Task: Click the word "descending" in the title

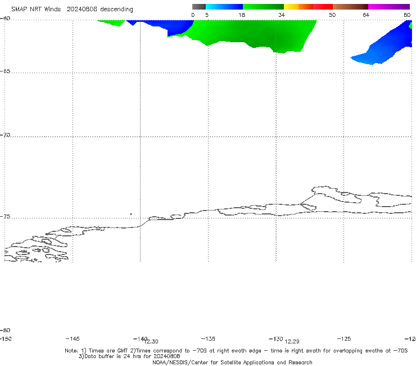Action: coord(116,10)
